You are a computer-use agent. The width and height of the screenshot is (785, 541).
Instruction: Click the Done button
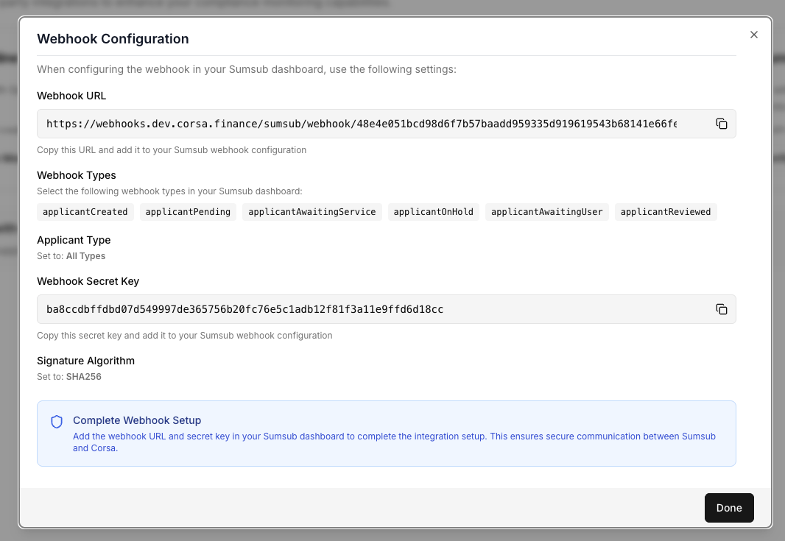[x=729, y=508]
